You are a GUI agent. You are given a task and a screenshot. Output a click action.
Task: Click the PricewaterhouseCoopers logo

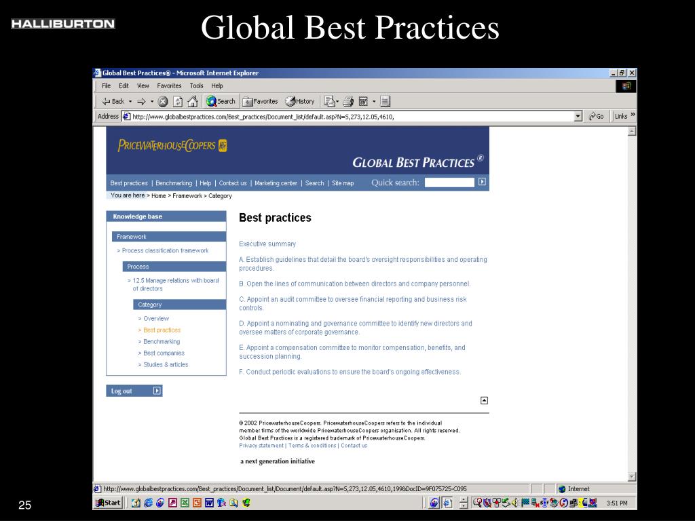coord(172,145)
